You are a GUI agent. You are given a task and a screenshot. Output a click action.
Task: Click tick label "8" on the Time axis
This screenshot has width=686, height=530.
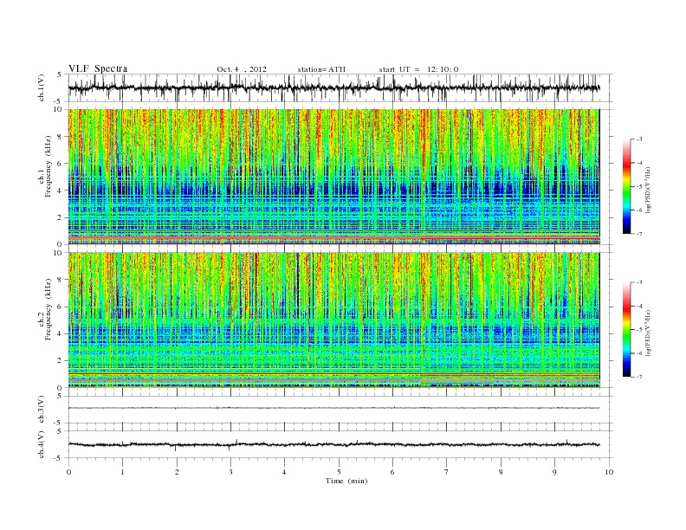(501, 472)
